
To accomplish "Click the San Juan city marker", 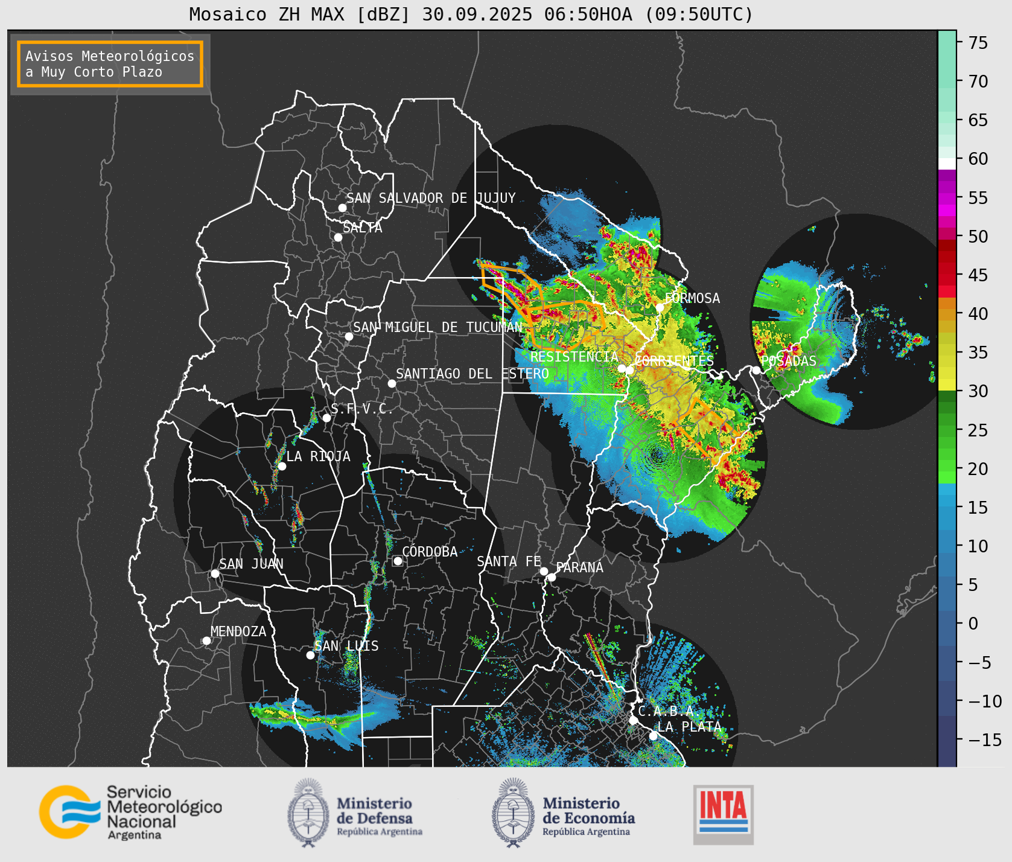I will [x=215, y=573].
